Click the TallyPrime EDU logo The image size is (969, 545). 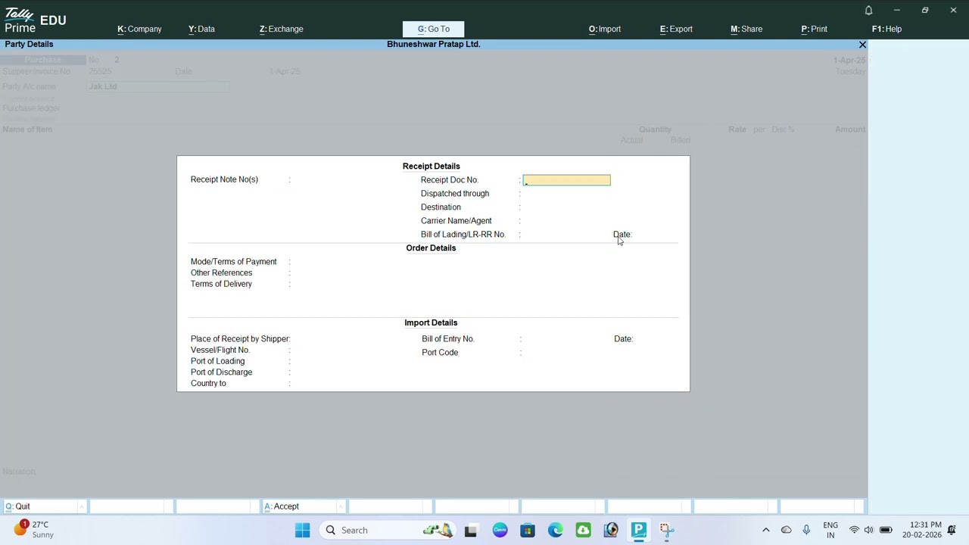36,20
